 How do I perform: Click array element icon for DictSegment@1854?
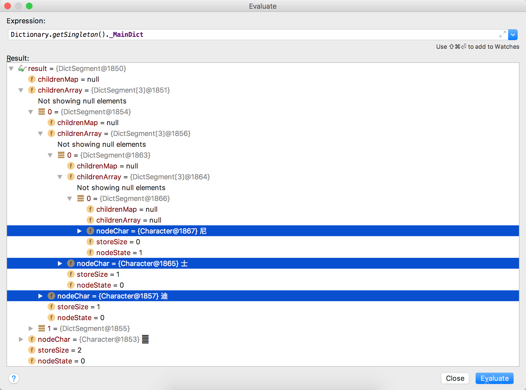(42, 112)
